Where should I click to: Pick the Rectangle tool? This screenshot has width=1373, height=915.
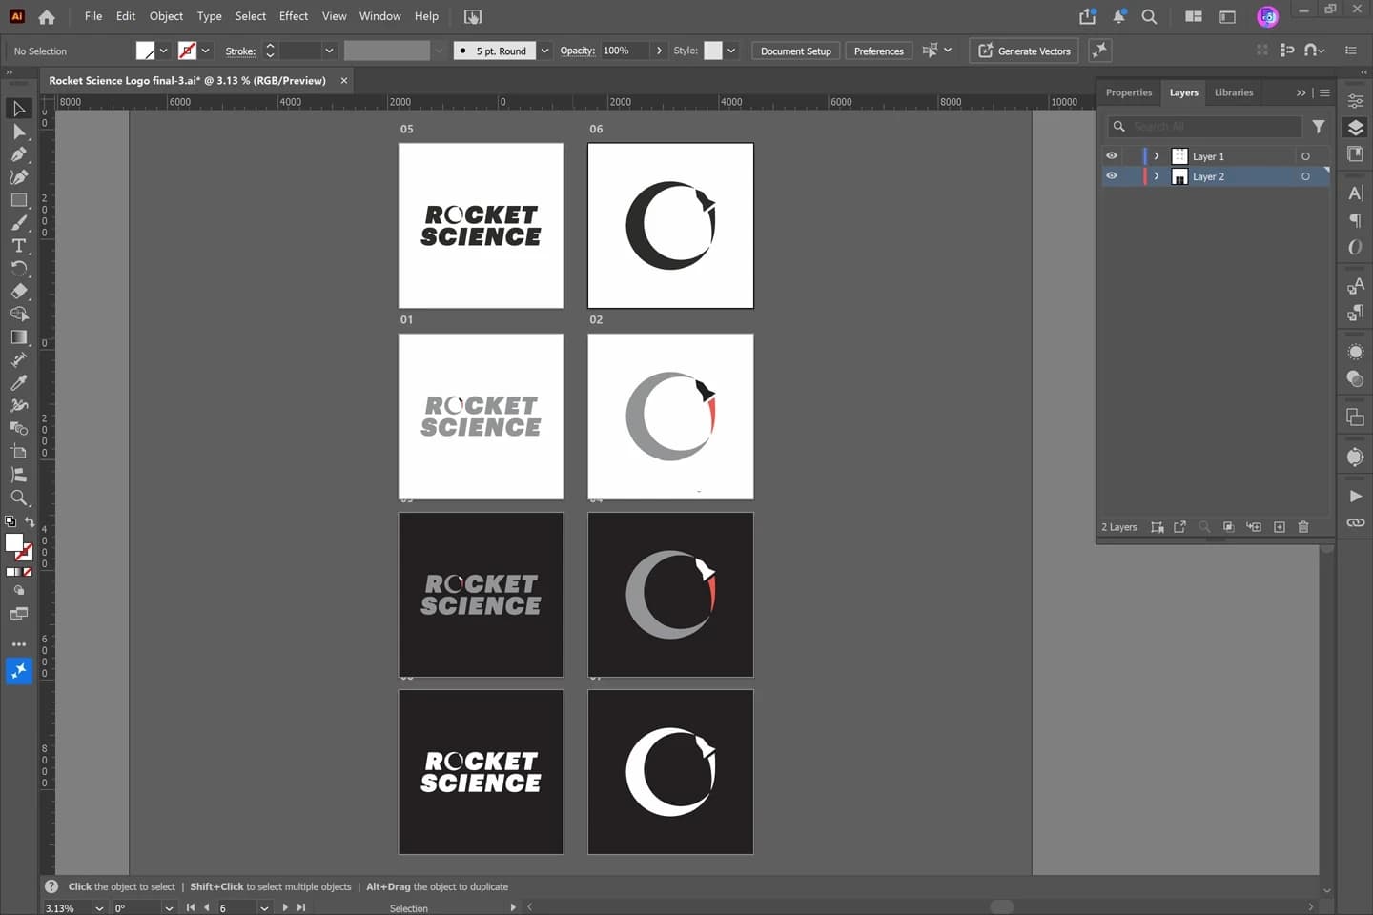tap(19, 200)
